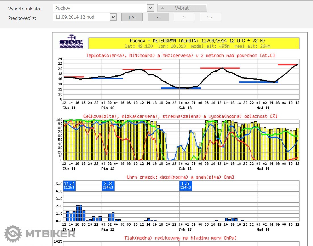Click the last forecast >>| button
This screenshot has height=246, width=313.
(210, 17)
